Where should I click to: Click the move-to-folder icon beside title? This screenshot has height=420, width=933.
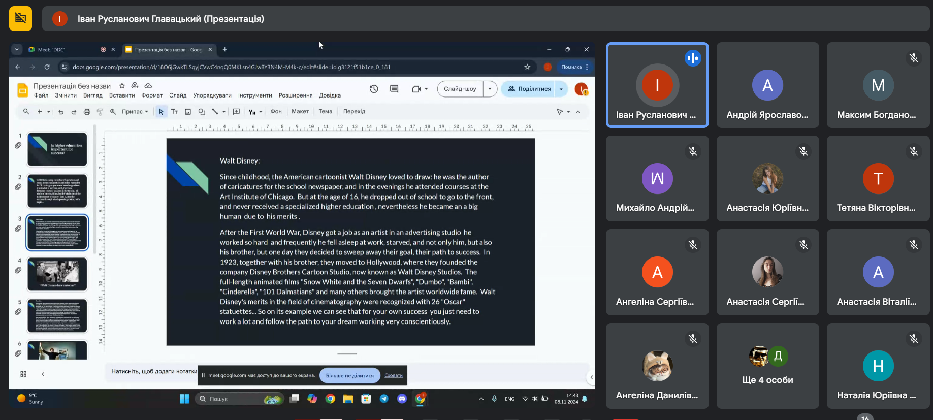tap(135, 86)
